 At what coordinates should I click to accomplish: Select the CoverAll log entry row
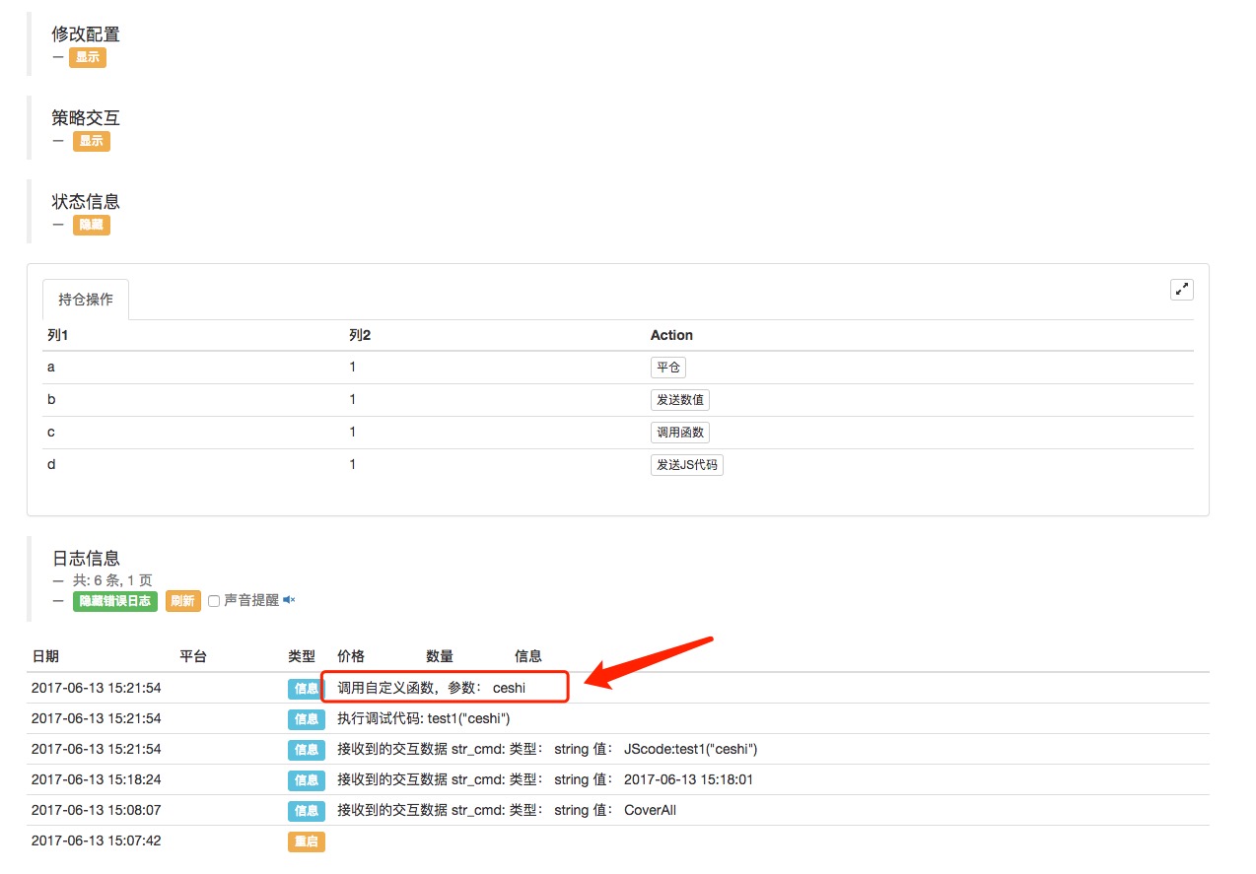pyautogui.click(x=618, y=810)
